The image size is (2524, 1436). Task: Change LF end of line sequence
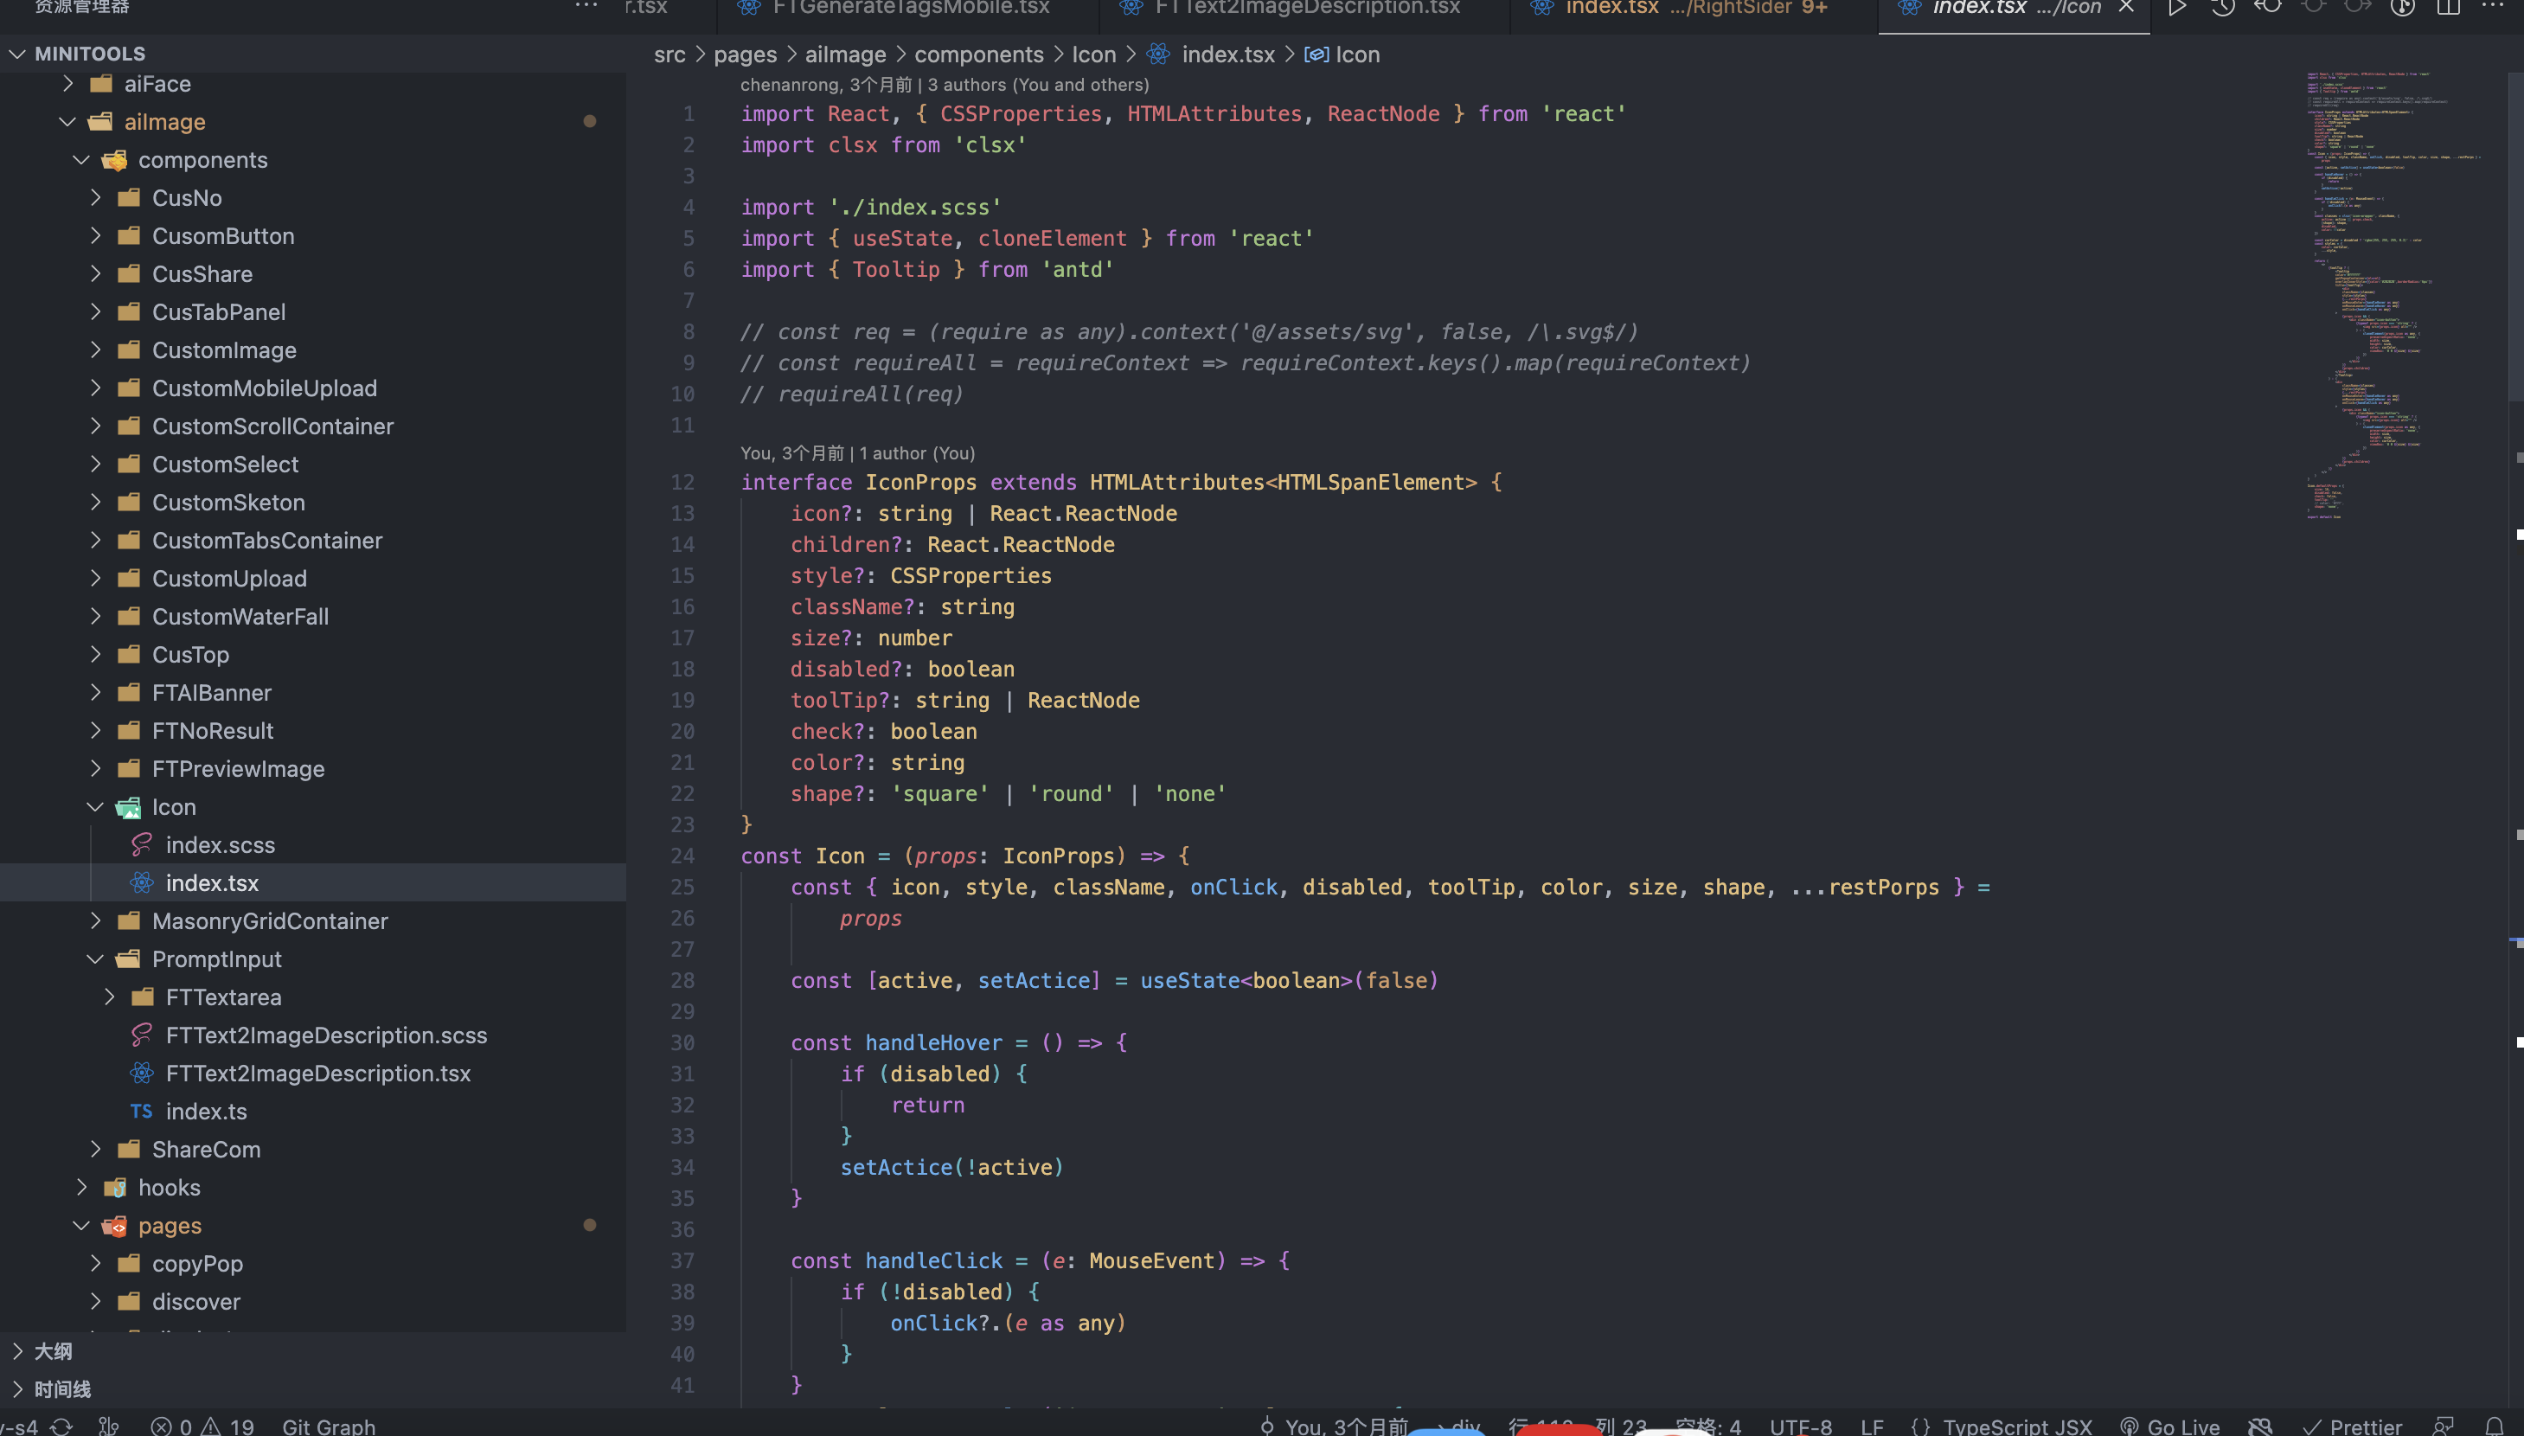(x=1871, y=1426)
